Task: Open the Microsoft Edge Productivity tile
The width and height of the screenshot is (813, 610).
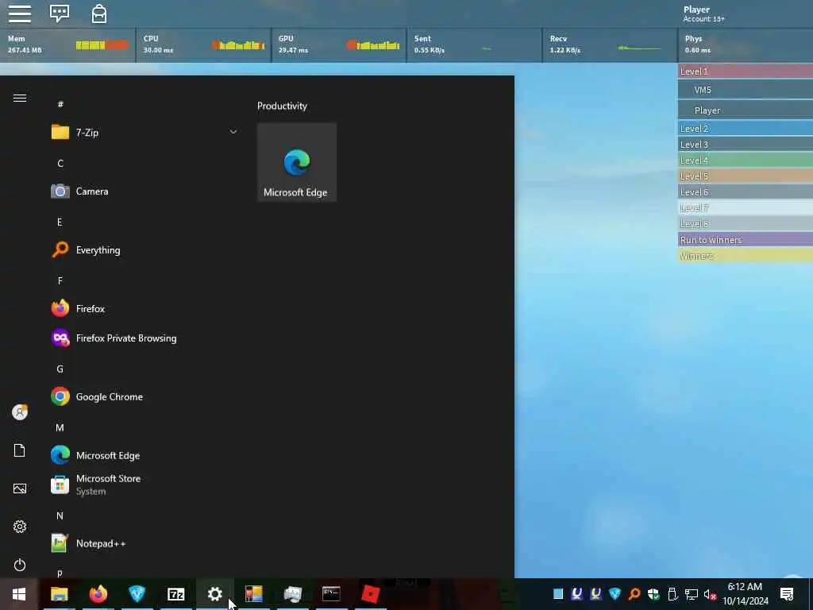Action: point(297,162)
